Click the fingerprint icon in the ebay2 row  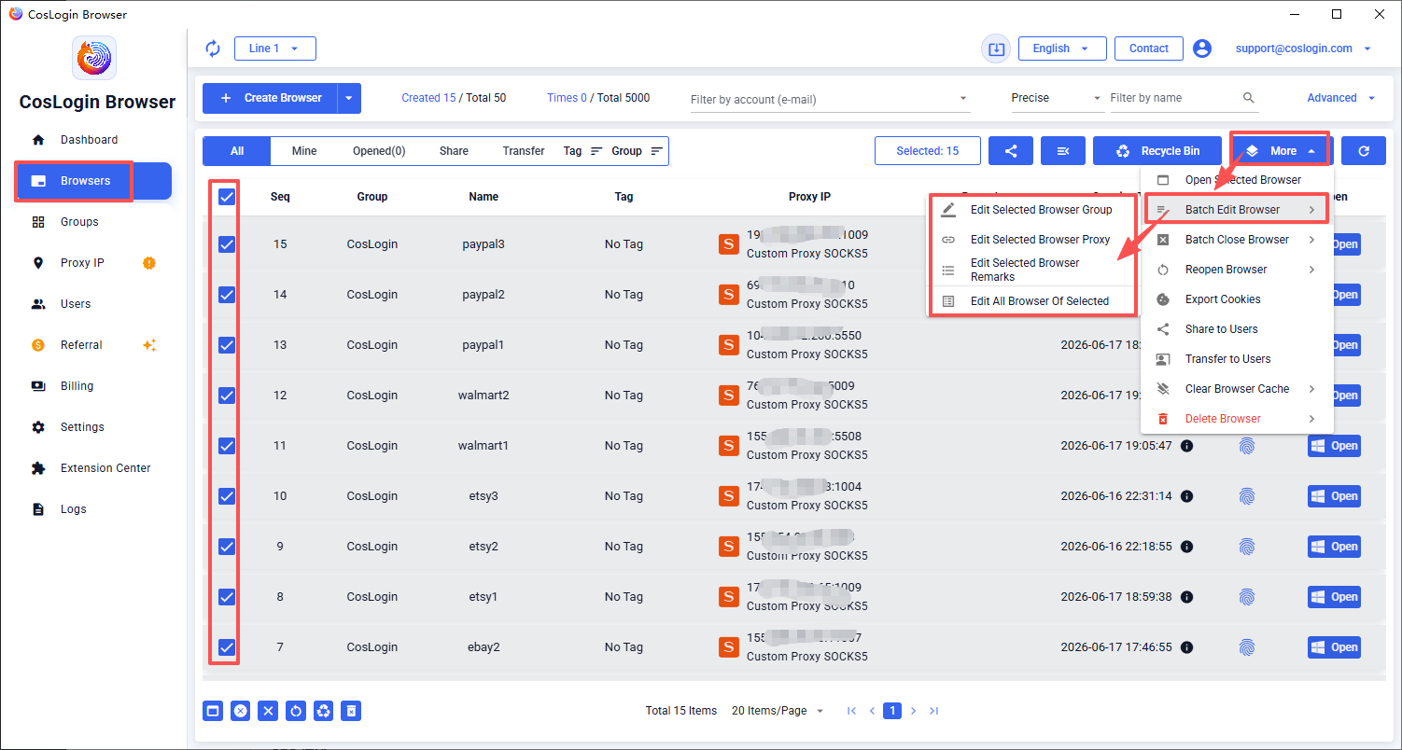click(1247, 647)
